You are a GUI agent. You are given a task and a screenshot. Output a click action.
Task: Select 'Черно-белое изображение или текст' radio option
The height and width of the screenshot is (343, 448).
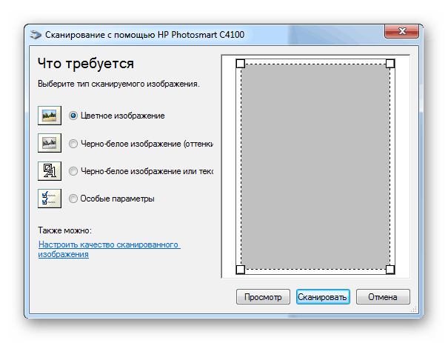click(x=73, y=170)
